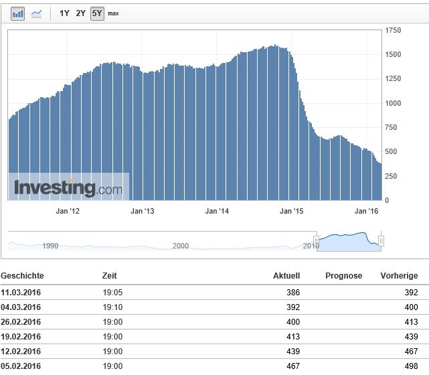The image size is (429, 375).
Task: Click the Geschichte column header
Action: coord(22,276)
